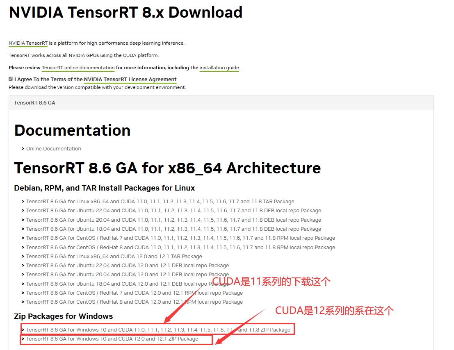Image resolution: width=454 pixels, height=350 pixels.
Task: Open the installation guide link
Action: click(219, 68)
